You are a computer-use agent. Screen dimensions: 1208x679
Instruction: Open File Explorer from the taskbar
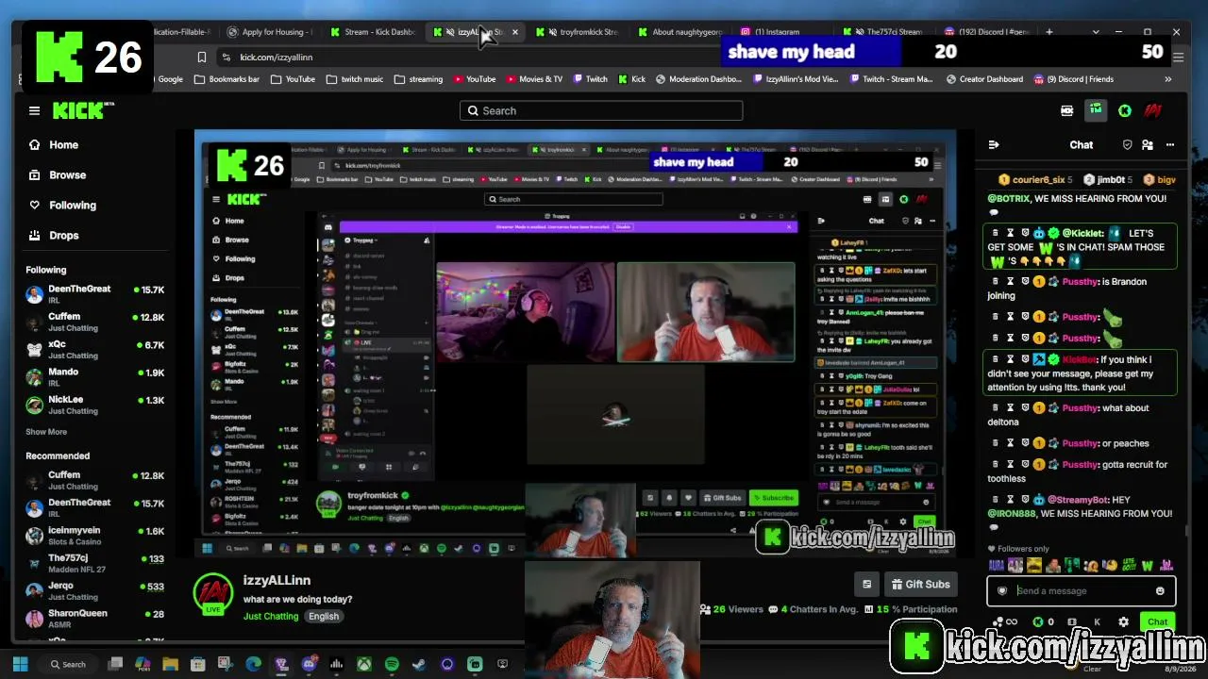[171, 665]
